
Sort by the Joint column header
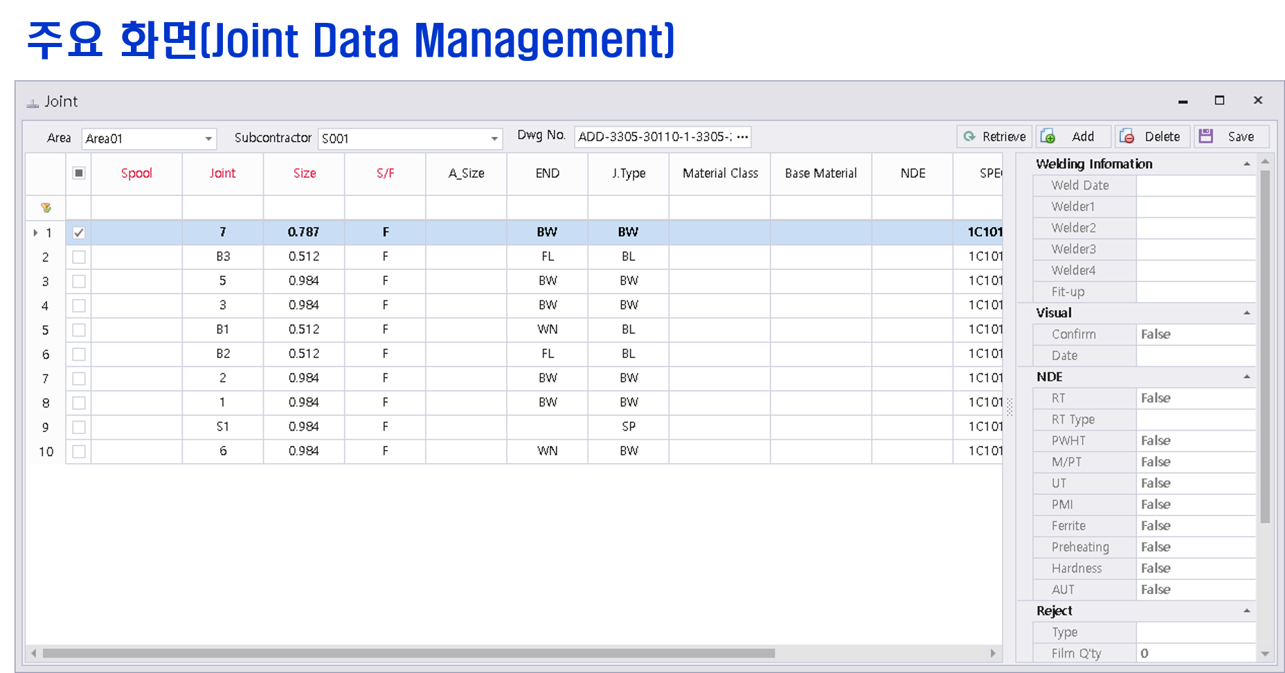pyautogui.click(x=222, y=173)
